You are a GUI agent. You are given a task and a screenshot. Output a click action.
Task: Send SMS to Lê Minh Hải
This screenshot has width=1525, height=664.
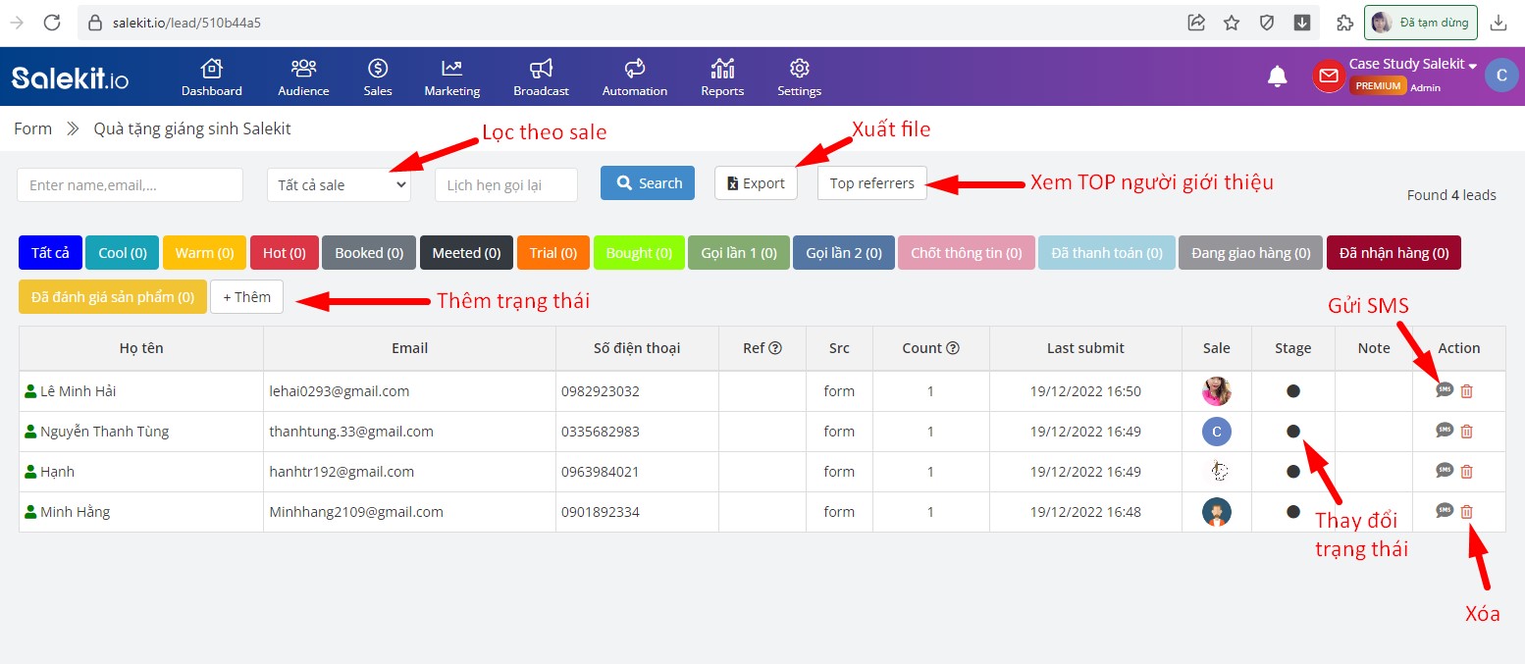click(x=1444, y=390)
